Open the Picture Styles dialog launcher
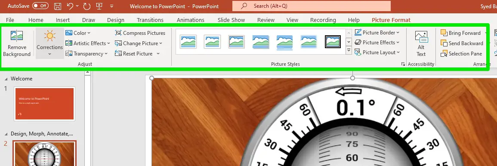Screen dimensions: 497x166 click(403, 64)
